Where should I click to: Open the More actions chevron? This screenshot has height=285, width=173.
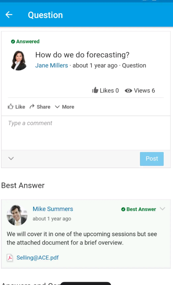click(x=57, y=107)
